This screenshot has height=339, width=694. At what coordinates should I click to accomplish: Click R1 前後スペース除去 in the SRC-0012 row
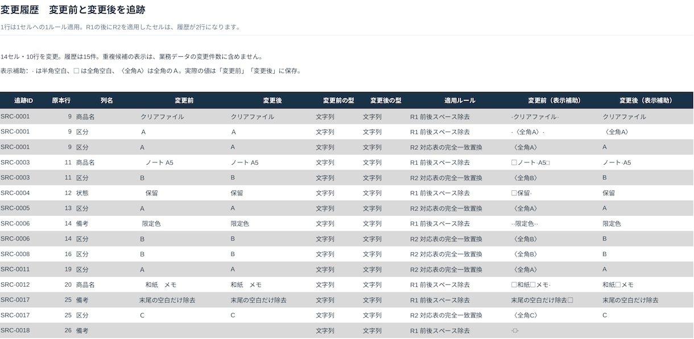click(440, 285)
